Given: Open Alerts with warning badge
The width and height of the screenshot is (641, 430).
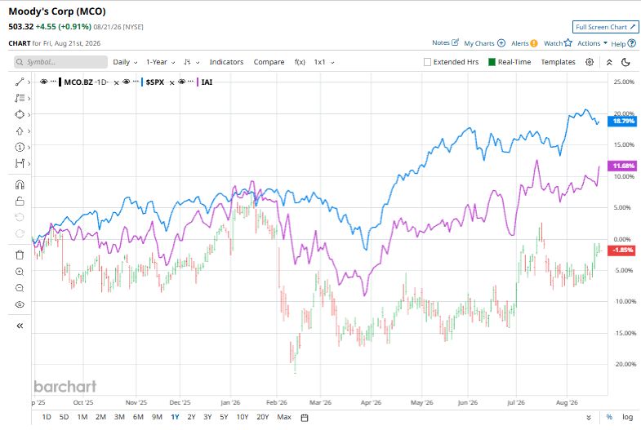Looking at the screenshot, I should pos(533,43).
